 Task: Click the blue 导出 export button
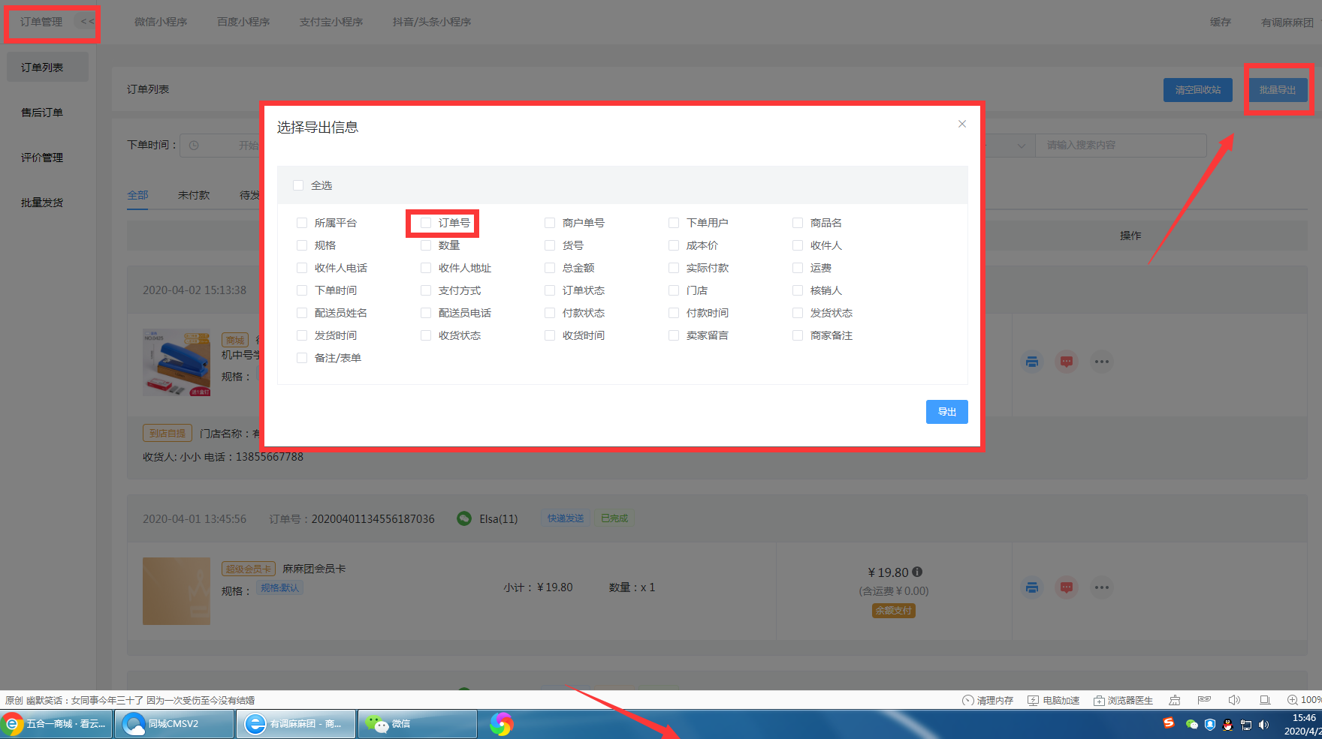[946, 412]
